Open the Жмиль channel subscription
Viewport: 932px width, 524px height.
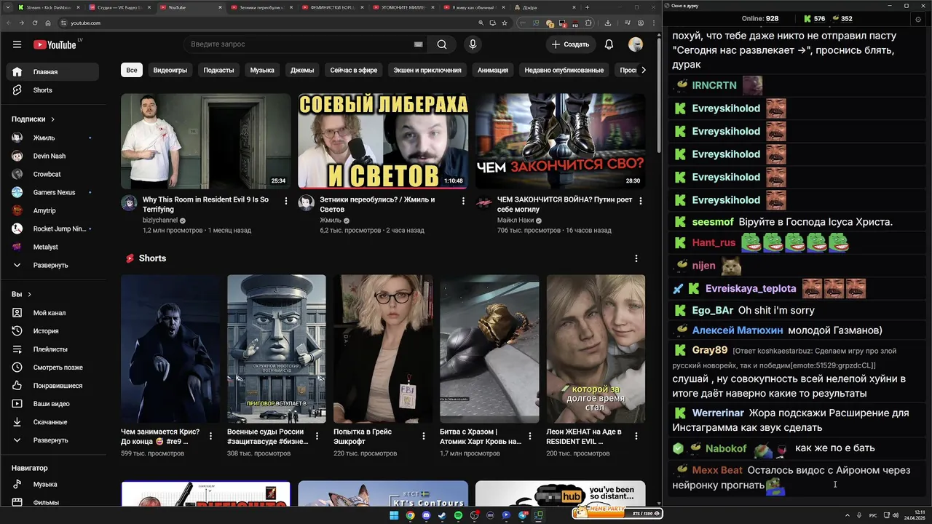[x=52, y=138]
